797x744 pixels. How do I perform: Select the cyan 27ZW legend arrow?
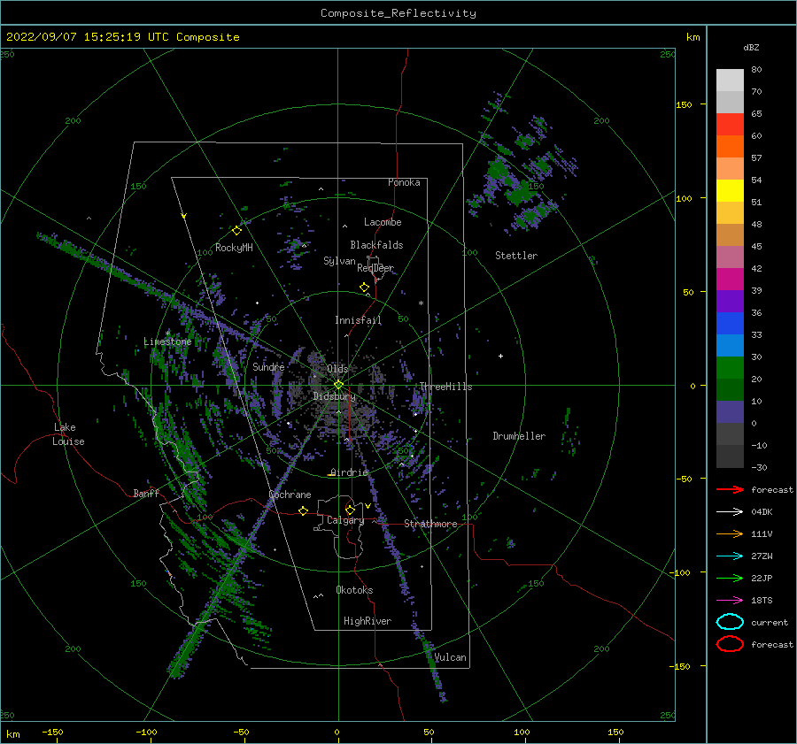coord(730,556)
